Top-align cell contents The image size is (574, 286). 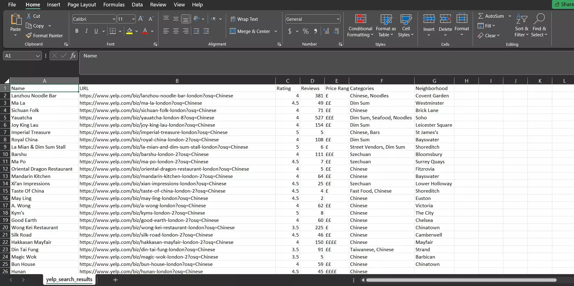coord(166,19)
